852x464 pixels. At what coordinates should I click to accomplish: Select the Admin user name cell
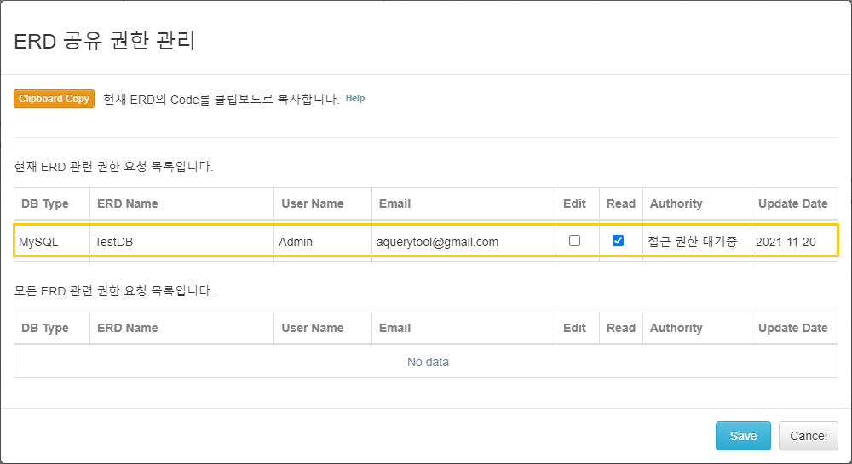pos(296,242)
